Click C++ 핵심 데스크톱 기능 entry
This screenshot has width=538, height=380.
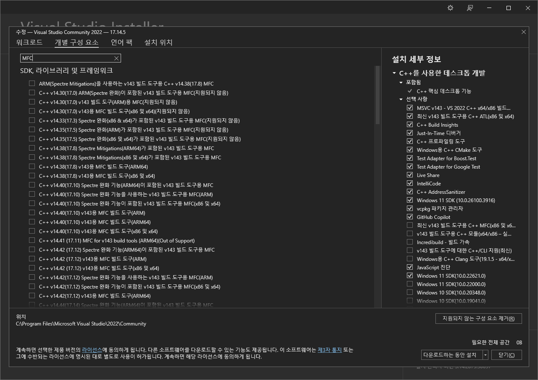444,91
